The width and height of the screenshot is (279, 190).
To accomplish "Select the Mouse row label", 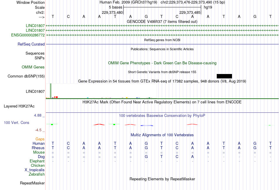I will coord(39,152).
